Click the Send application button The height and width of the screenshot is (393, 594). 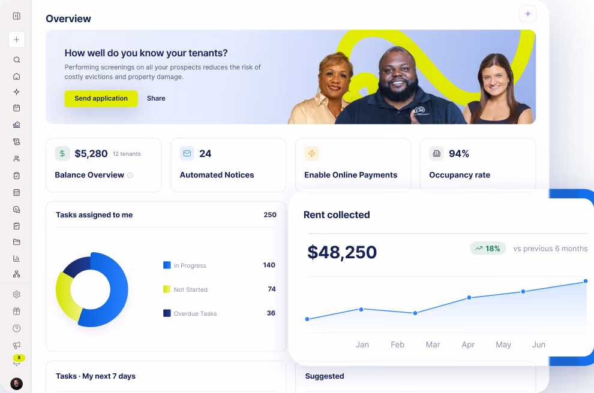101,98
